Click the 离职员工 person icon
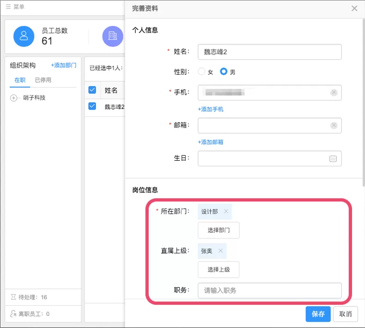The width and height of the screenshot is (365, 328). tap(13, 314)
